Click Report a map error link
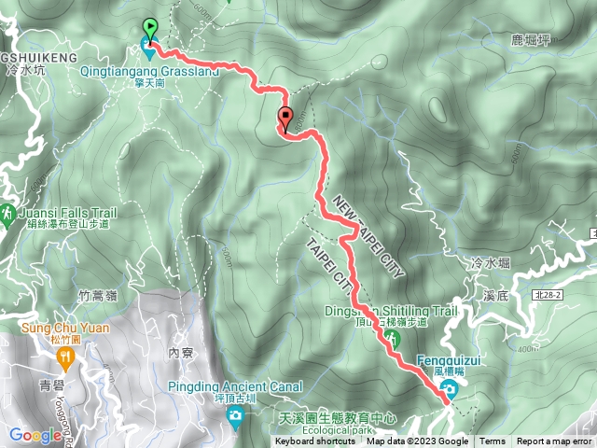Viewport: 597px width, 448px height. click(x=554, y=441)
